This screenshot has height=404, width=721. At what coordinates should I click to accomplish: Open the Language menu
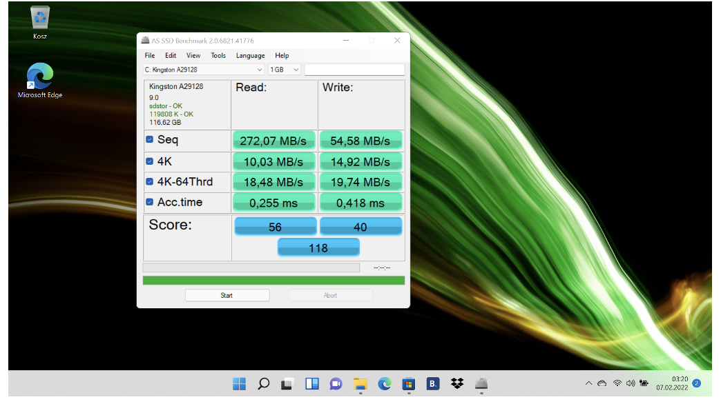251,56
